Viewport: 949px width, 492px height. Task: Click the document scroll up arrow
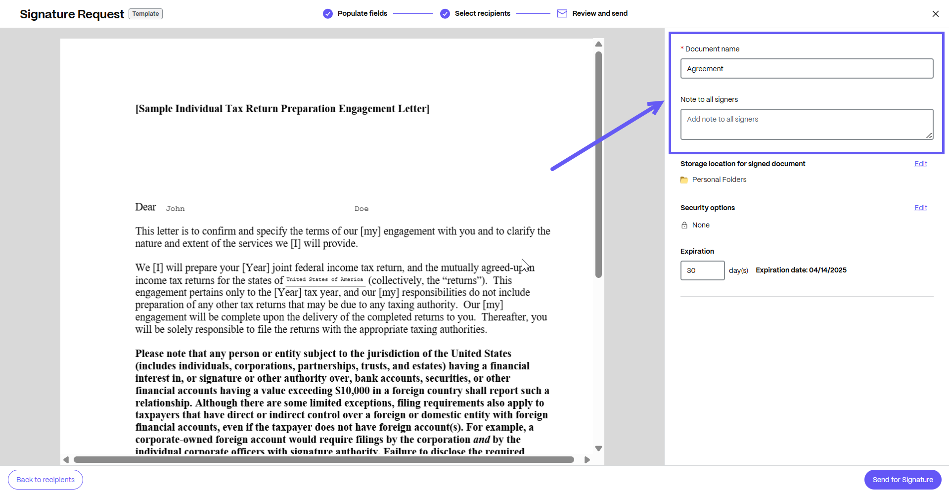(598, 44)
